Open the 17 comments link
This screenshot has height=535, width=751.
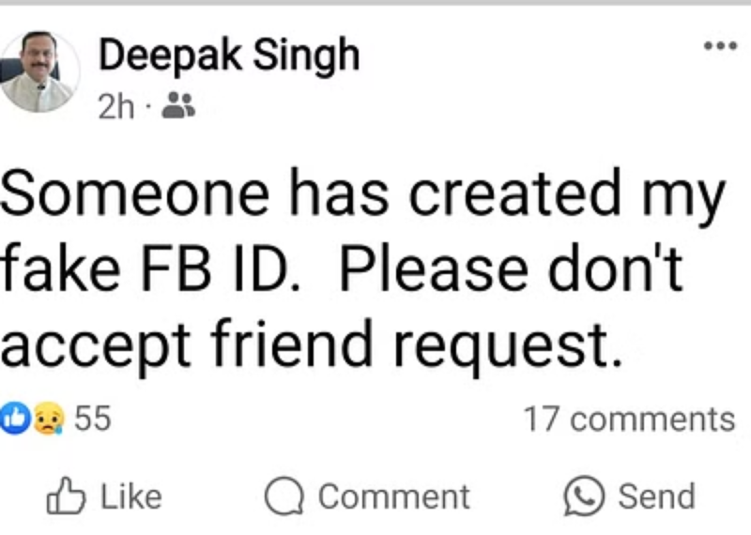628,419
